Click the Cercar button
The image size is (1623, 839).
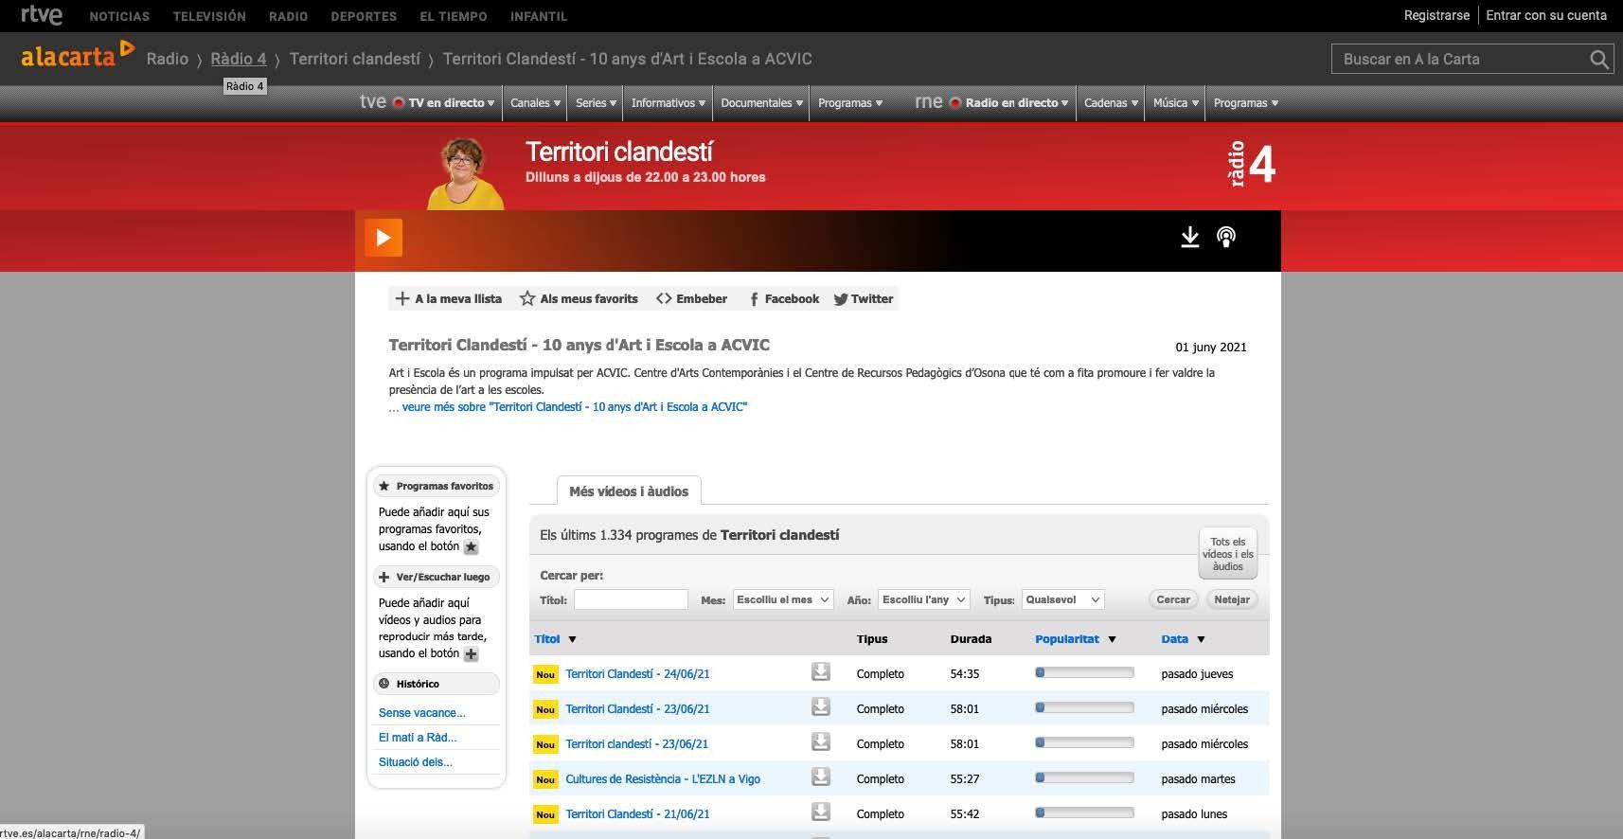click(x=1173, y=599)
